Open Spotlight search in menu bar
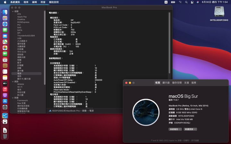 (x=186, y=2)
